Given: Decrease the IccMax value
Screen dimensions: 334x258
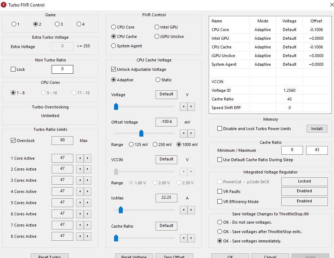Looking at the screenshot, I should coord(184,210).
